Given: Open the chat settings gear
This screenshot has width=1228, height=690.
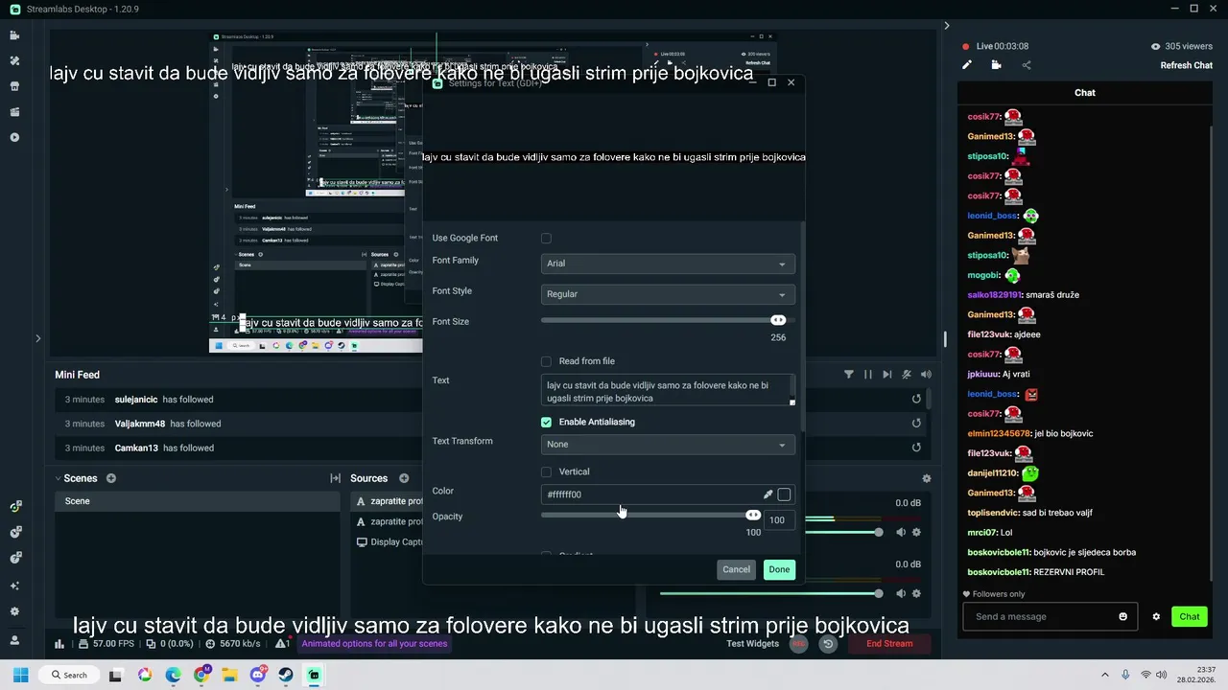Looking at the screenshot, I should [x=1156, y=616].
